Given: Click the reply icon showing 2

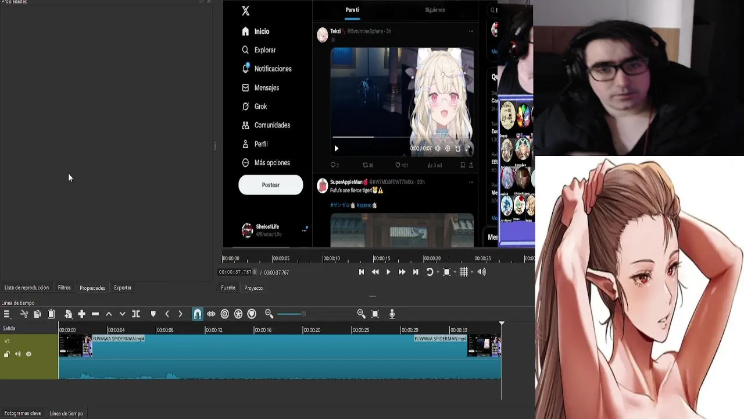Looking at the screenshot, I should click(332, 165).
